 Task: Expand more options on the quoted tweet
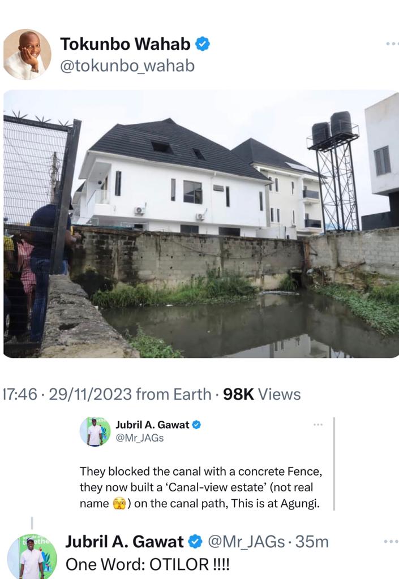tap(318, 425)
